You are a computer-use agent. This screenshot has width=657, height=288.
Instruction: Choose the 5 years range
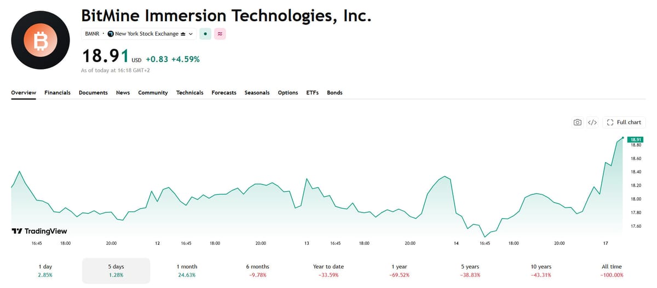click(470, 270)
